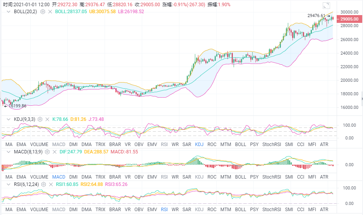Click the red 29005.00 current price tag
363x215 pixels.
tap(349, 19)
